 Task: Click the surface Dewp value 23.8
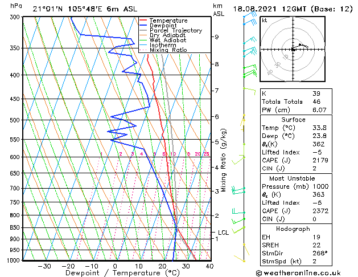pos(319,136)
